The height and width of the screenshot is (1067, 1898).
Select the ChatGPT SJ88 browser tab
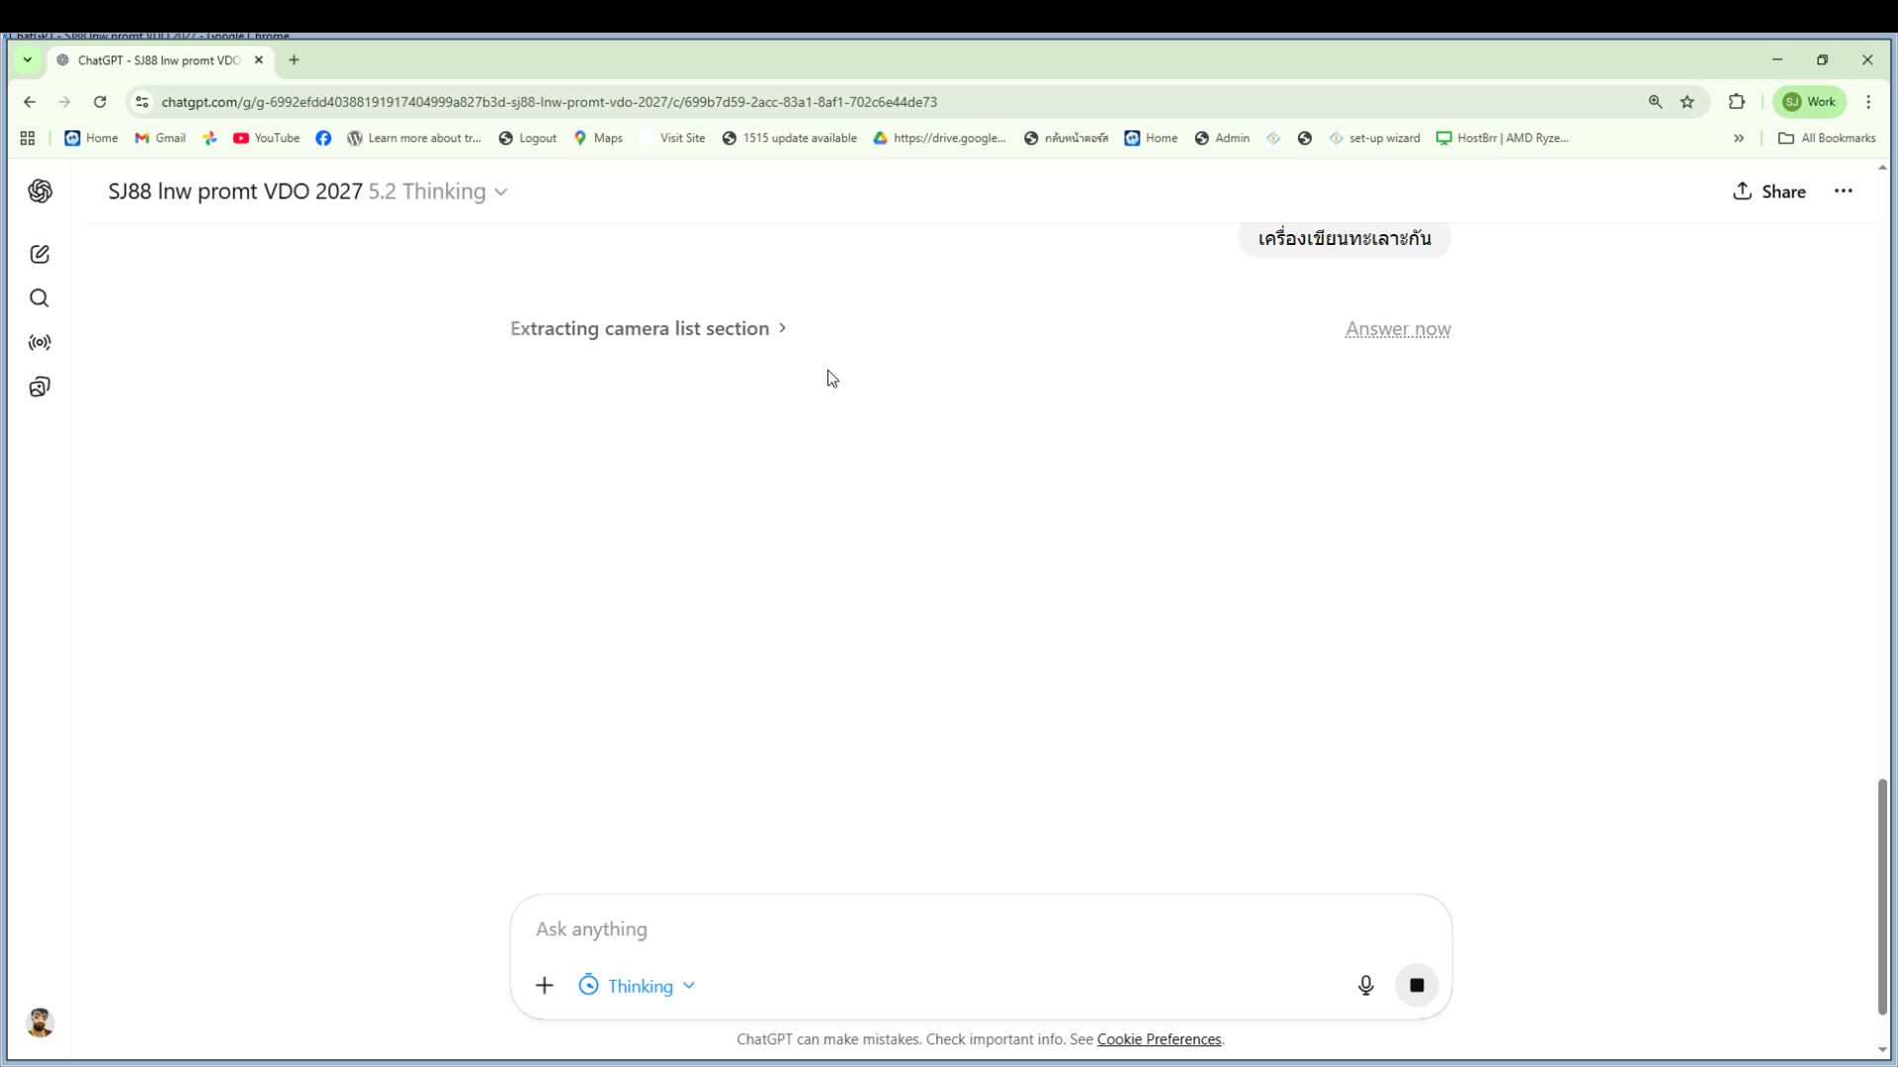pyautogui.click(x=158, y=60)
